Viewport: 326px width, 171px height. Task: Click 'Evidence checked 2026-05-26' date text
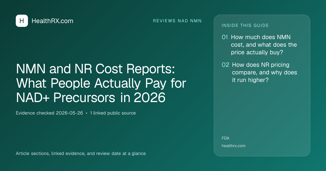(49, 113)
